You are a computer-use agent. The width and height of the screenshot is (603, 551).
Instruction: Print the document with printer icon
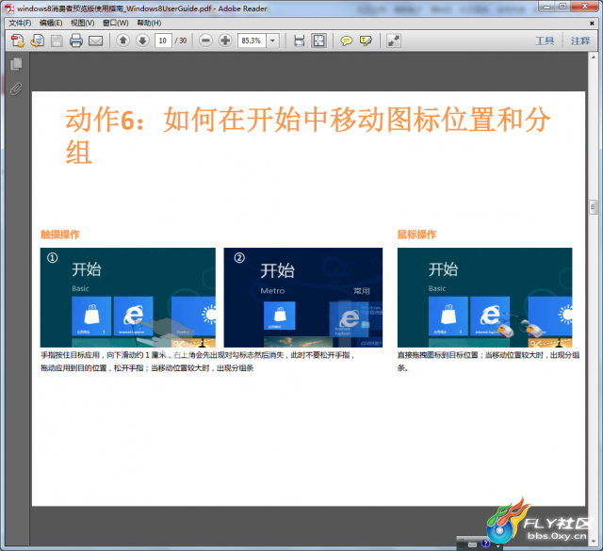(76, 41)
